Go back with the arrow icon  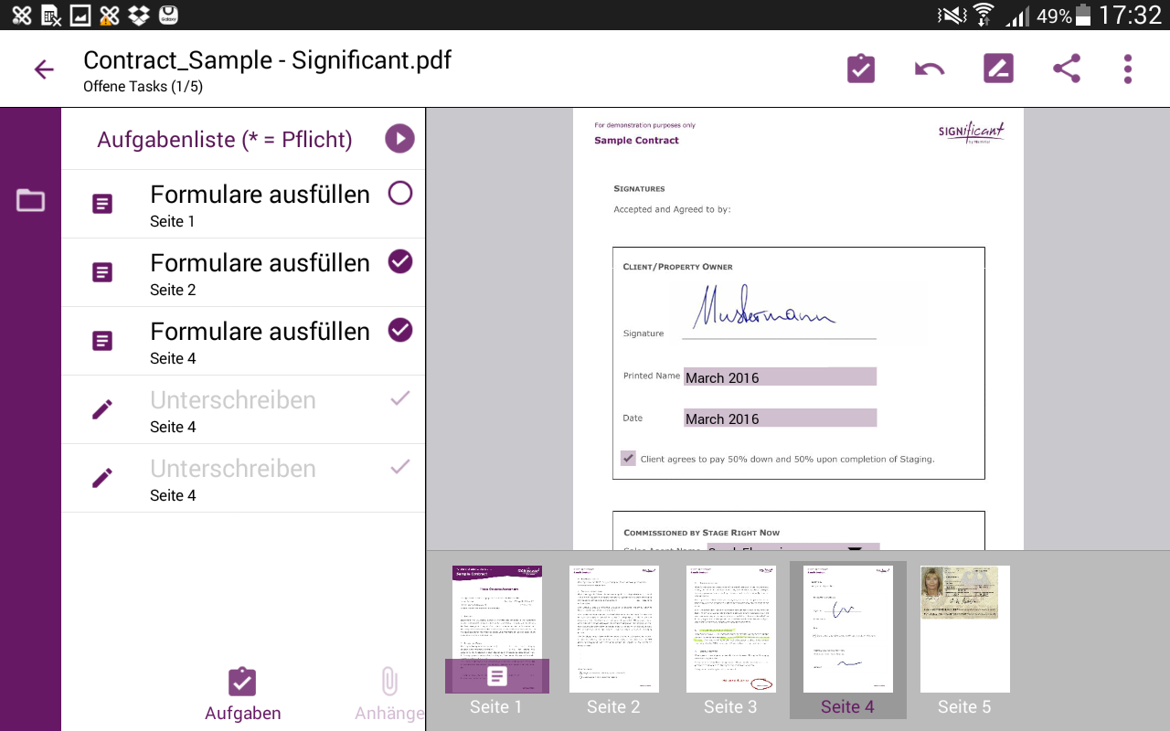pos(44,69)
